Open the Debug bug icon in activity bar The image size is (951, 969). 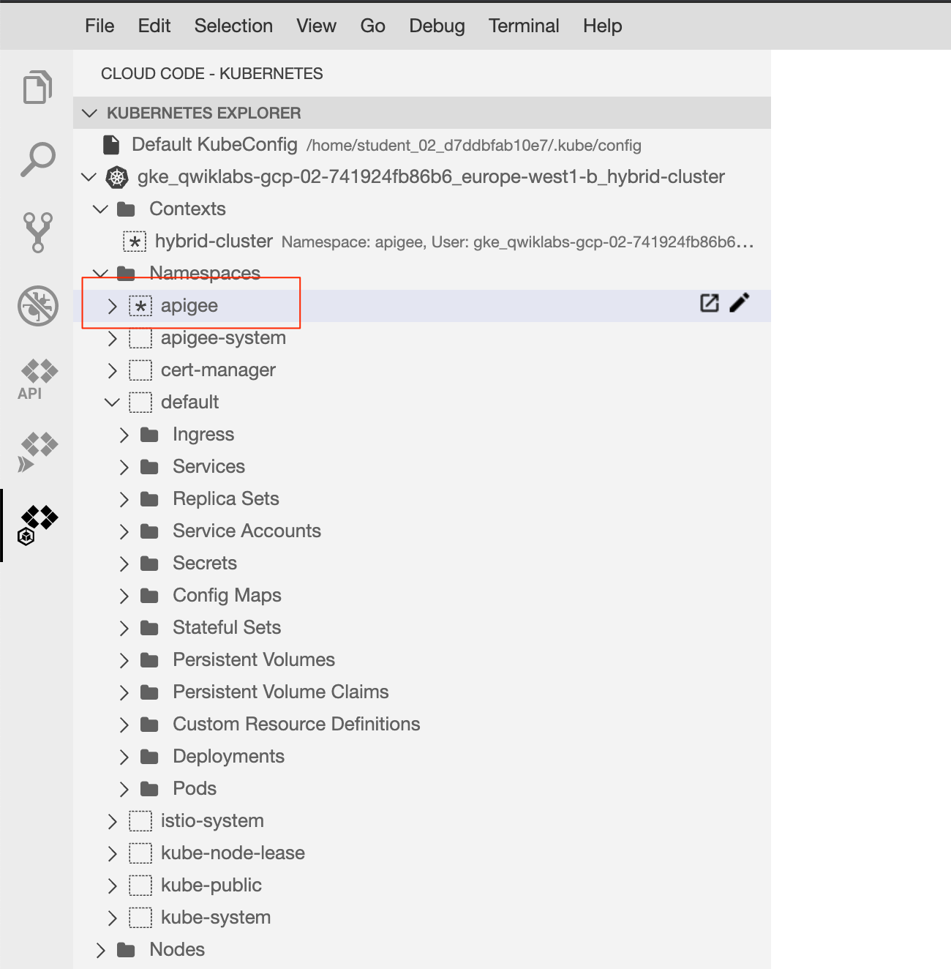tap(38, 305)
